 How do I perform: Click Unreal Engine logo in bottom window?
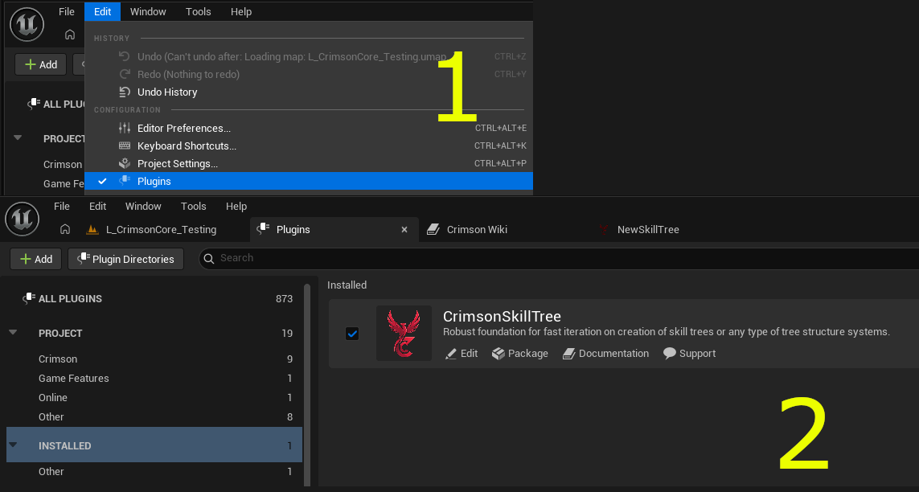pos(23,219)
